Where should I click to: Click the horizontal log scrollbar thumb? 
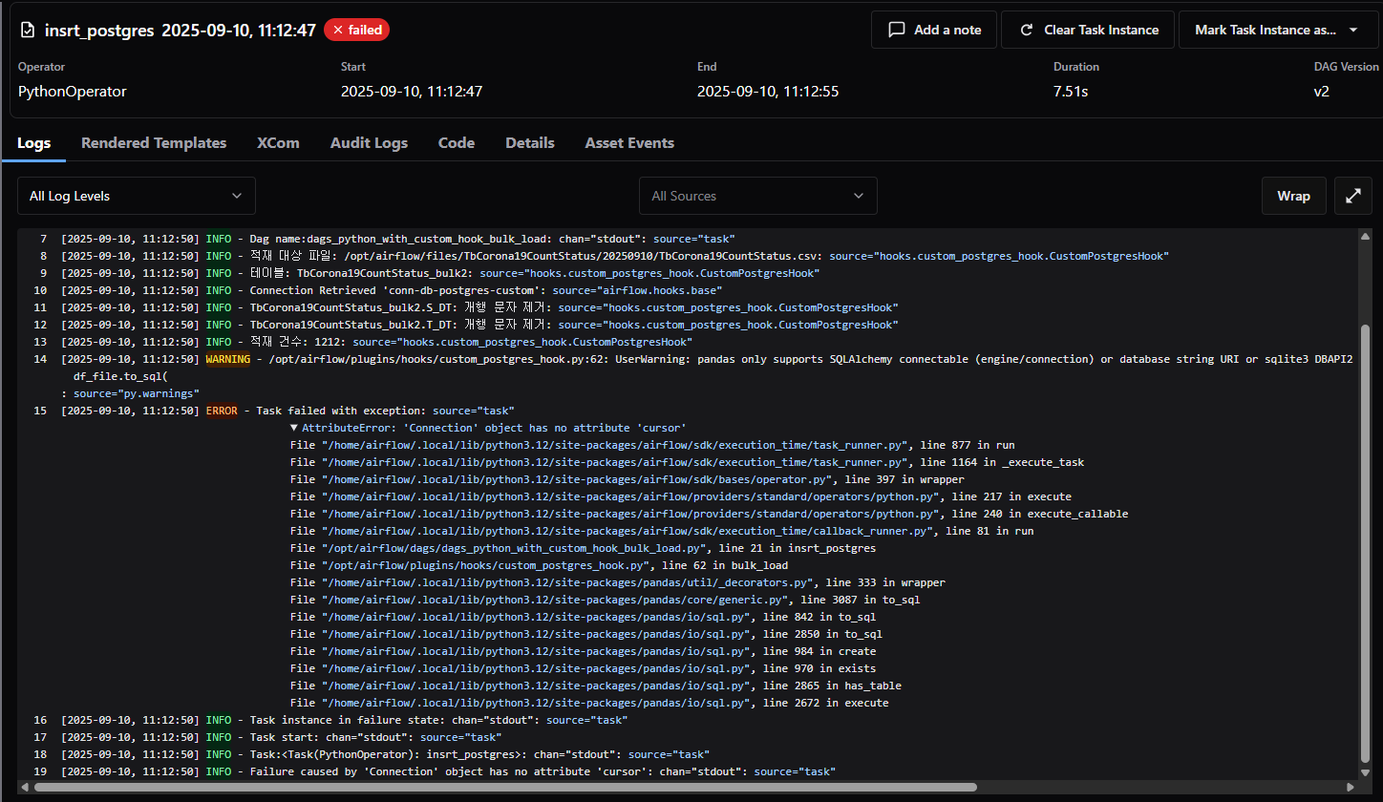click(x=505, y=788)
